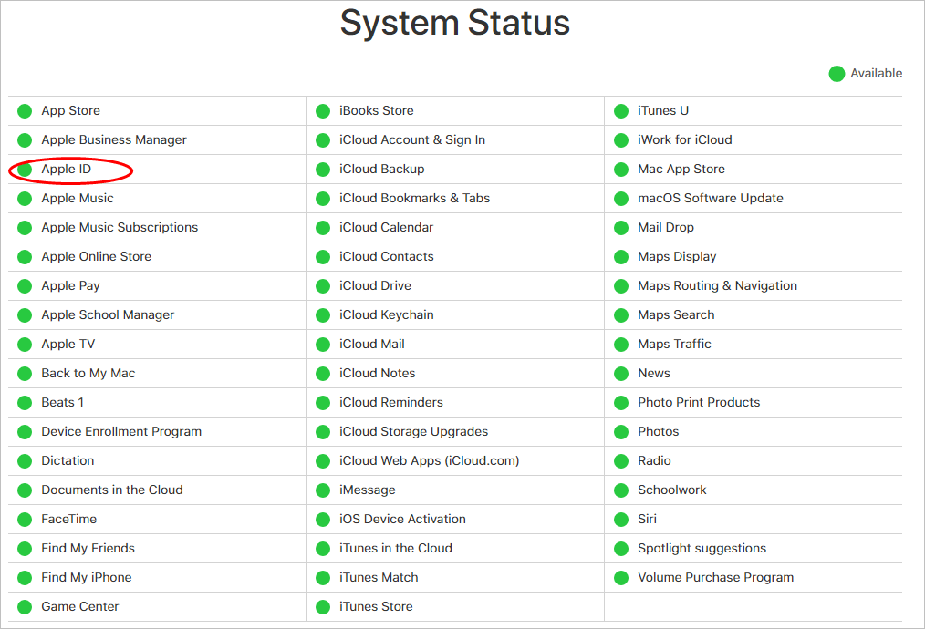This screenshot has height=629, width=925.
Task: Click the iTunes in the Cloud text
Action: coord(395,548)
